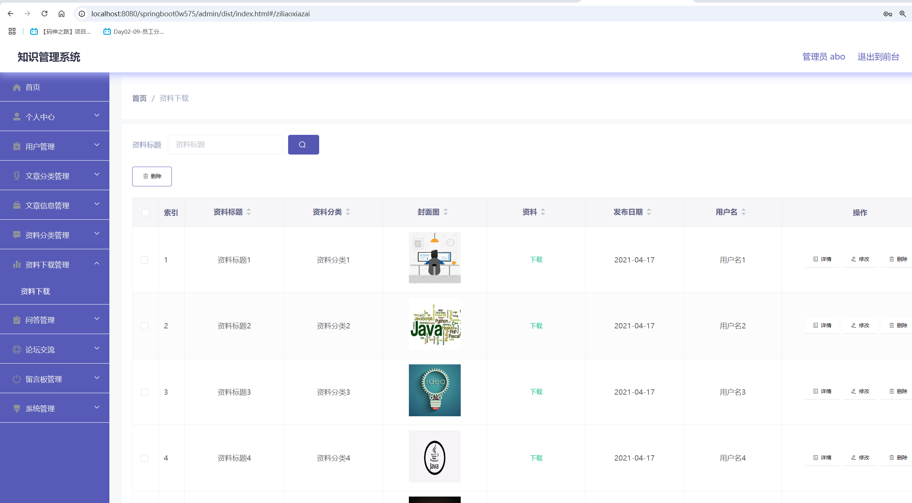Click sort arrows beside 资料标题 header

[x=249, y=212]
